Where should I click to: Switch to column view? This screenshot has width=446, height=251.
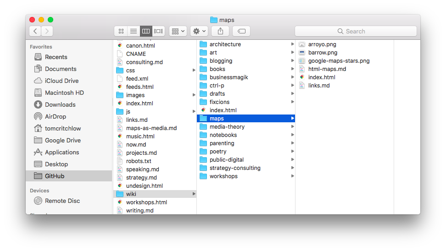click(146, 31)
